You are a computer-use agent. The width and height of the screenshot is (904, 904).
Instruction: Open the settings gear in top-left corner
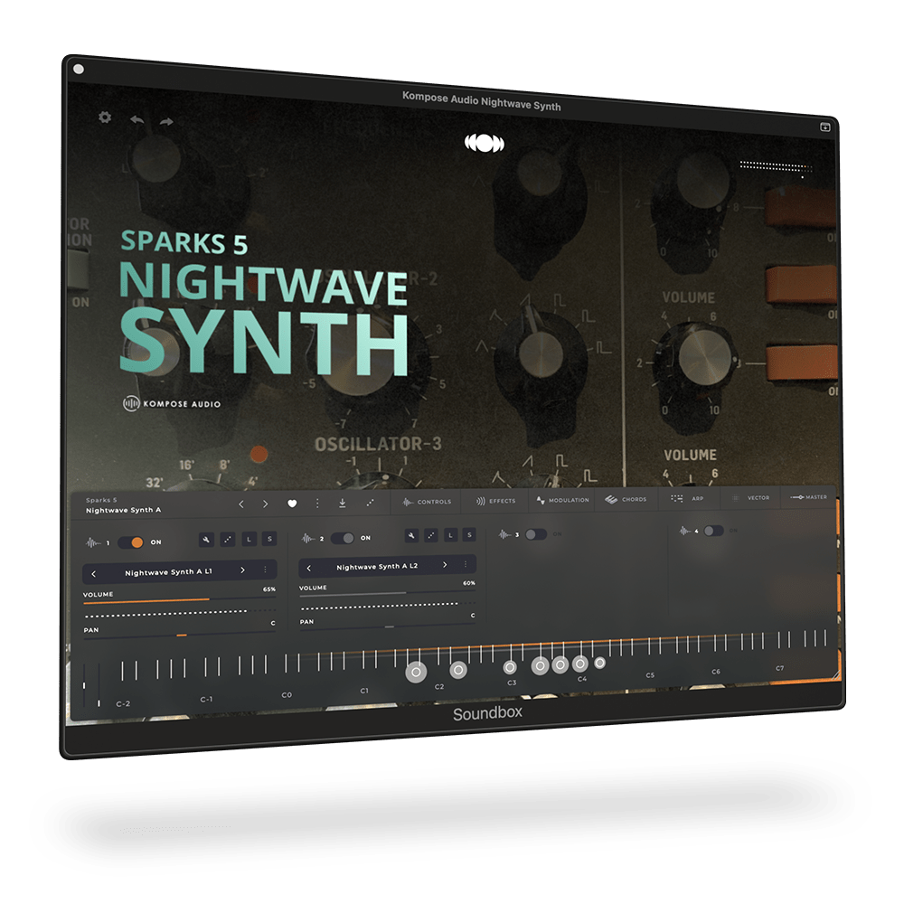(104, 118)
